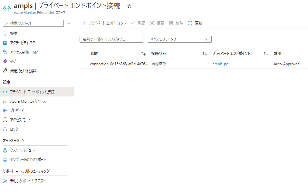Screen dimensions: 308x192
Task: Click the Auto-Approved description cell
Action: pos(286,64)
